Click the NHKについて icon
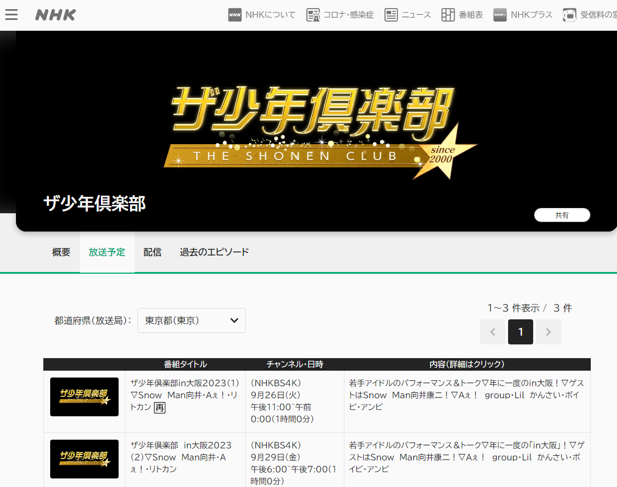 click(x=235, y=15)
